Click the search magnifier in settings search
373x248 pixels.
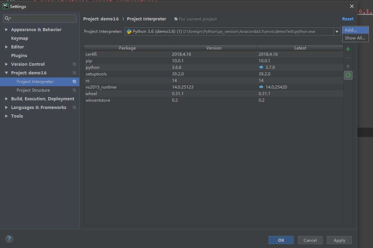pyautogui.click(x=7, y=17)
